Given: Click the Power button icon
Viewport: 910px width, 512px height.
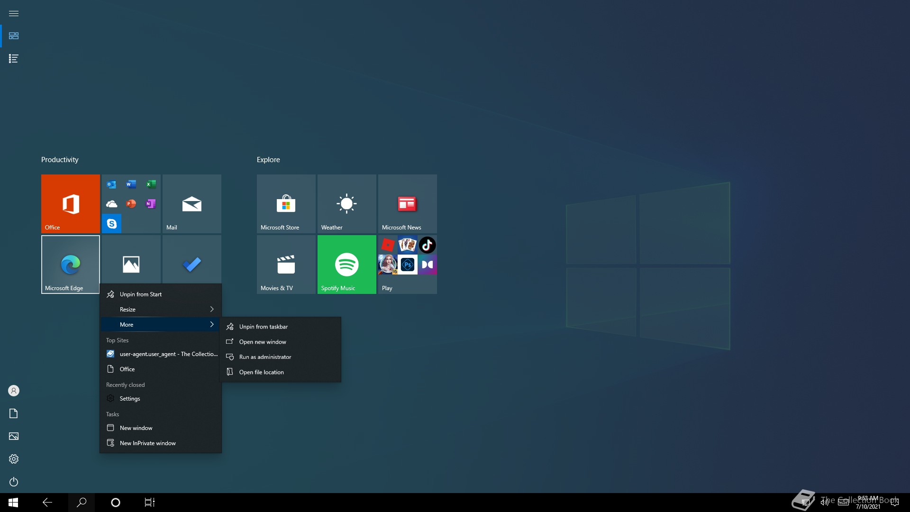Looking at the screenshot, I should [14, 482].
